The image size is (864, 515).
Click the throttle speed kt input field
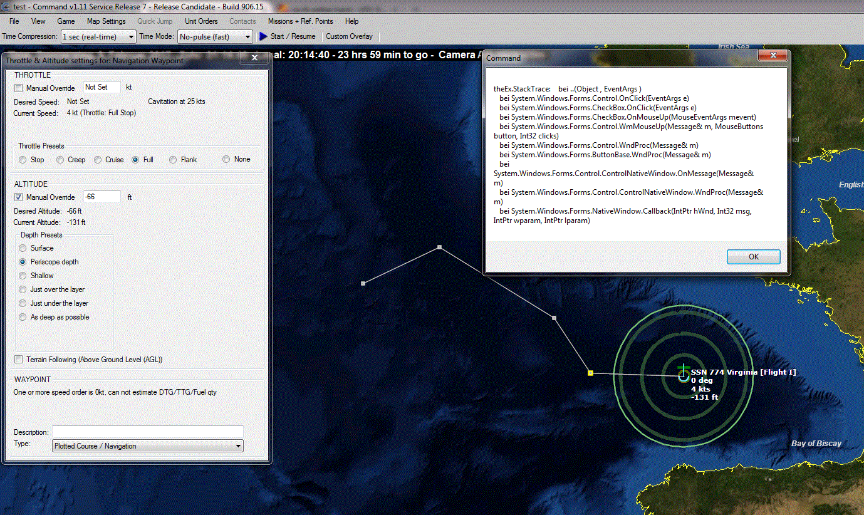point(101,88)
